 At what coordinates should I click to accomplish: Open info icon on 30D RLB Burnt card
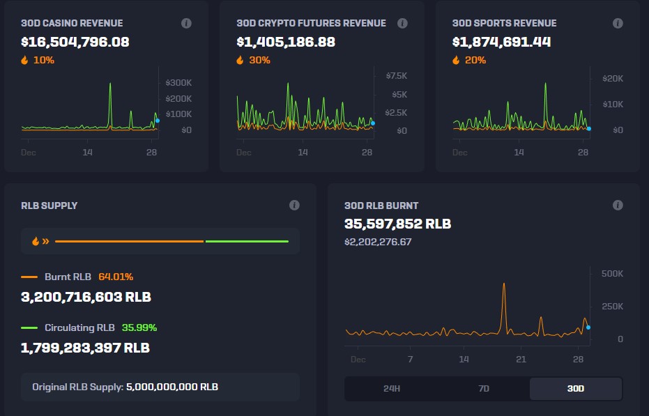618,205
